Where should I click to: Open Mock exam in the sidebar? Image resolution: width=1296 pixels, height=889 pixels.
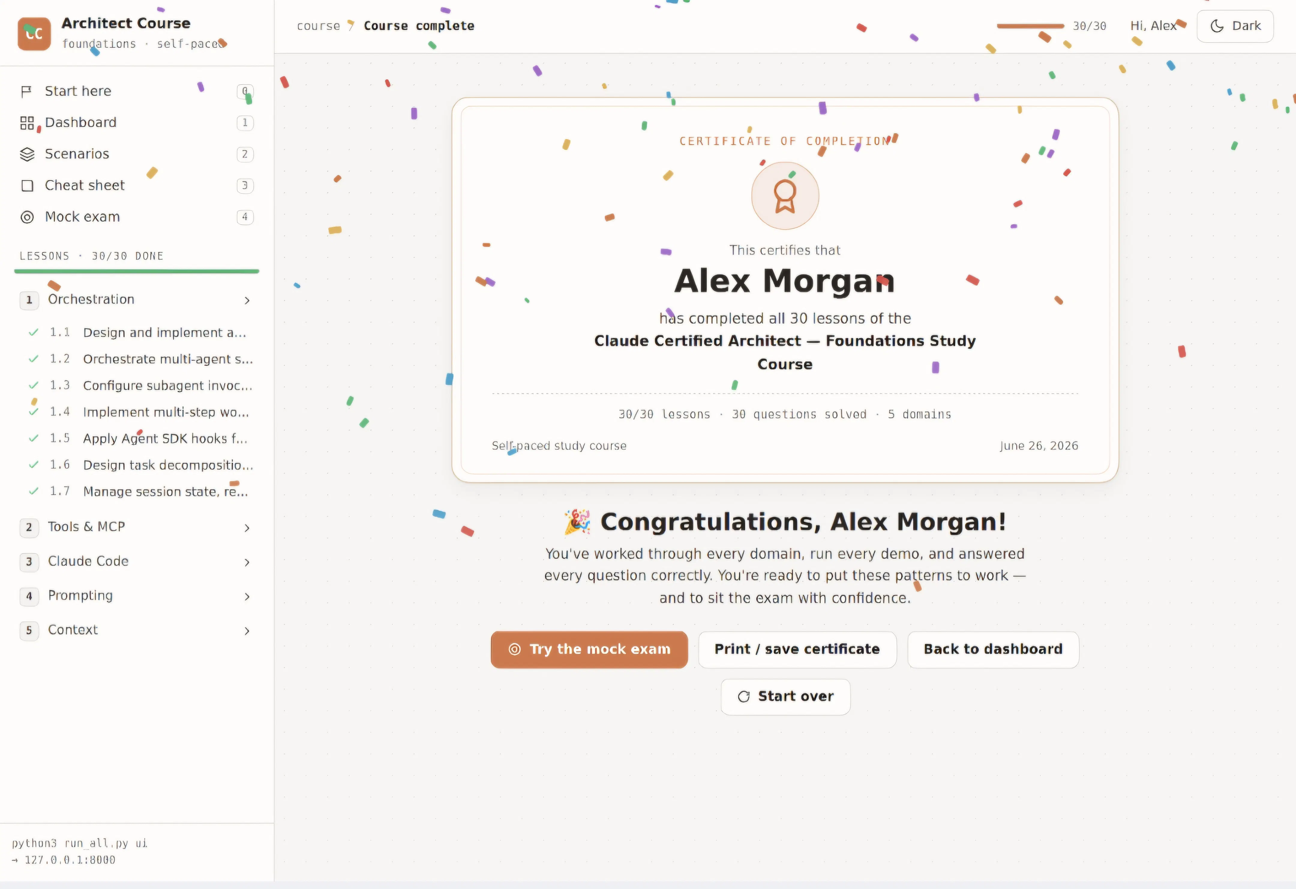tap(136, 217)
